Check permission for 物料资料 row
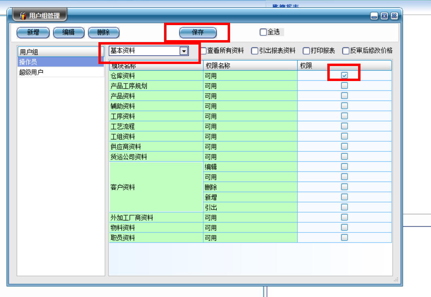 (344, 227)
